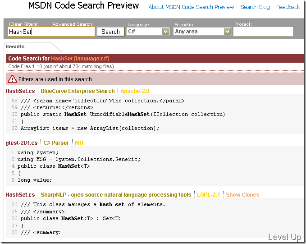Click the LGPL-2.1 license link

pyautogui.click(x=208, y=195)
